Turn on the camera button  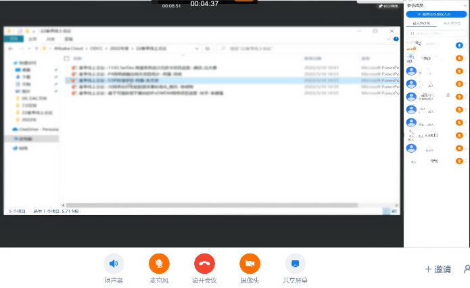250,264
